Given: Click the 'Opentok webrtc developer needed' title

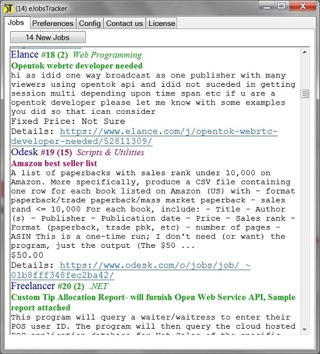Looking at the screenshot, I should point(77,65).
